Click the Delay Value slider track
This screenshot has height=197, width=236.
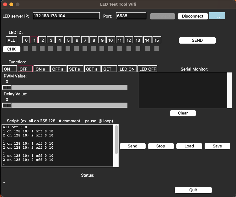point(69,105)
